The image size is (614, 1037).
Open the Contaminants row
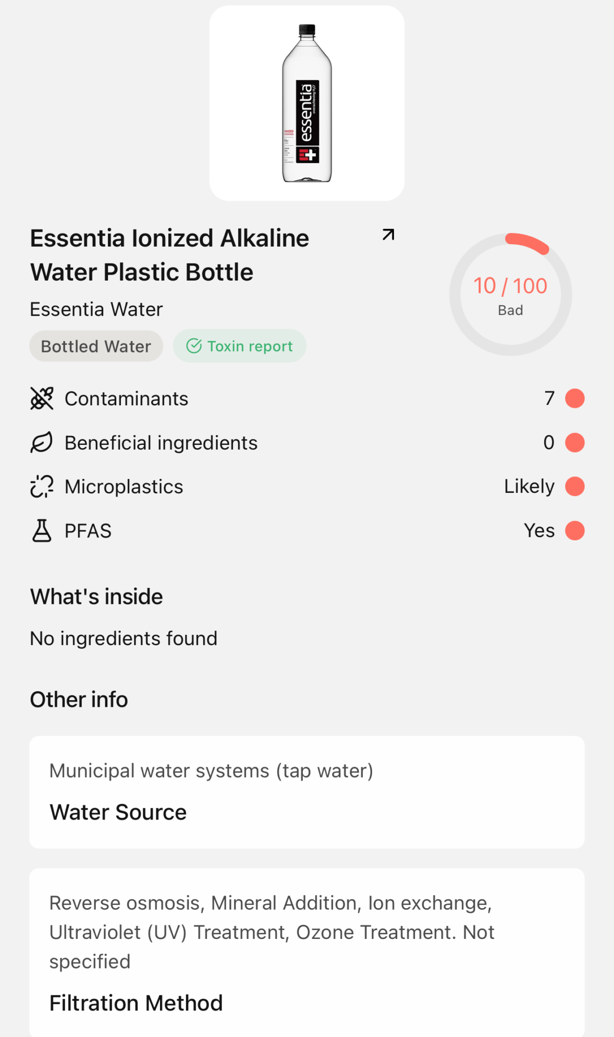(306, 399)
